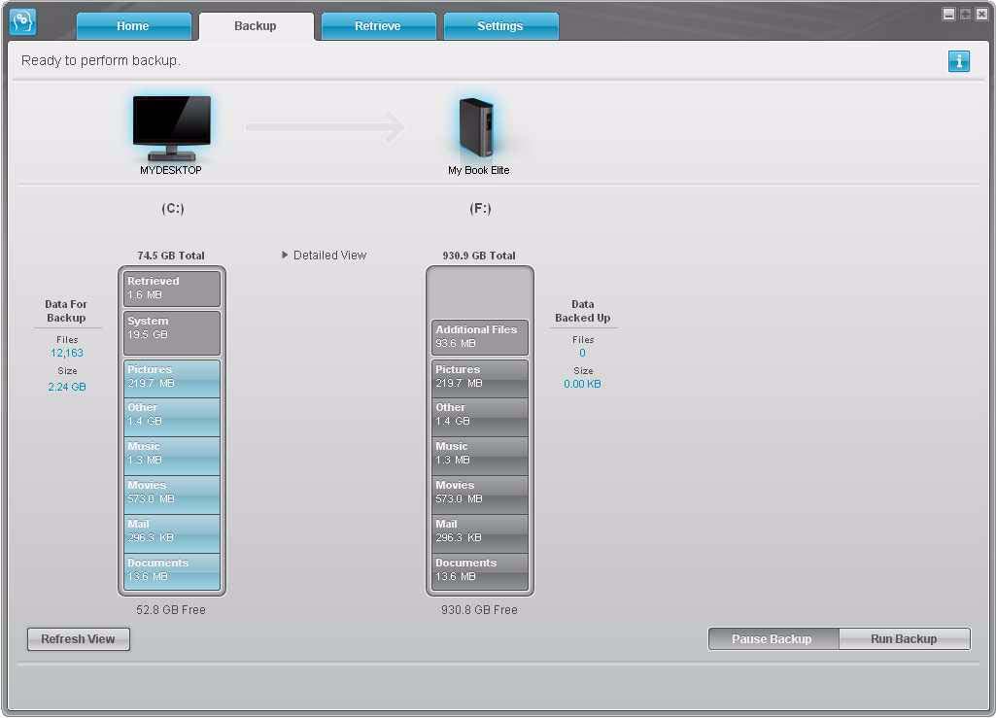Image resolution: width=996 pixels, height=718 pixels.
Task: Click the (F:) drive letter label
Action: [x=480, y=209]
